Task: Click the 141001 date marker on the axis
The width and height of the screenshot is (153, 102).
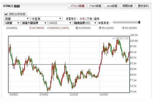Action: [x=104, y=95]
